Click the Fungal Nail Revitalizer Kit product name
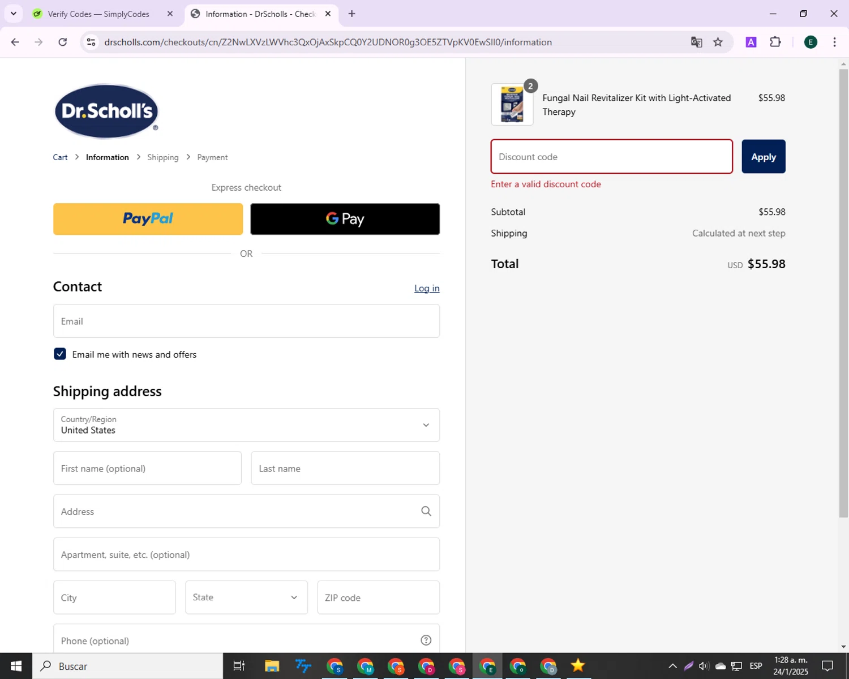 click(637, 105)
